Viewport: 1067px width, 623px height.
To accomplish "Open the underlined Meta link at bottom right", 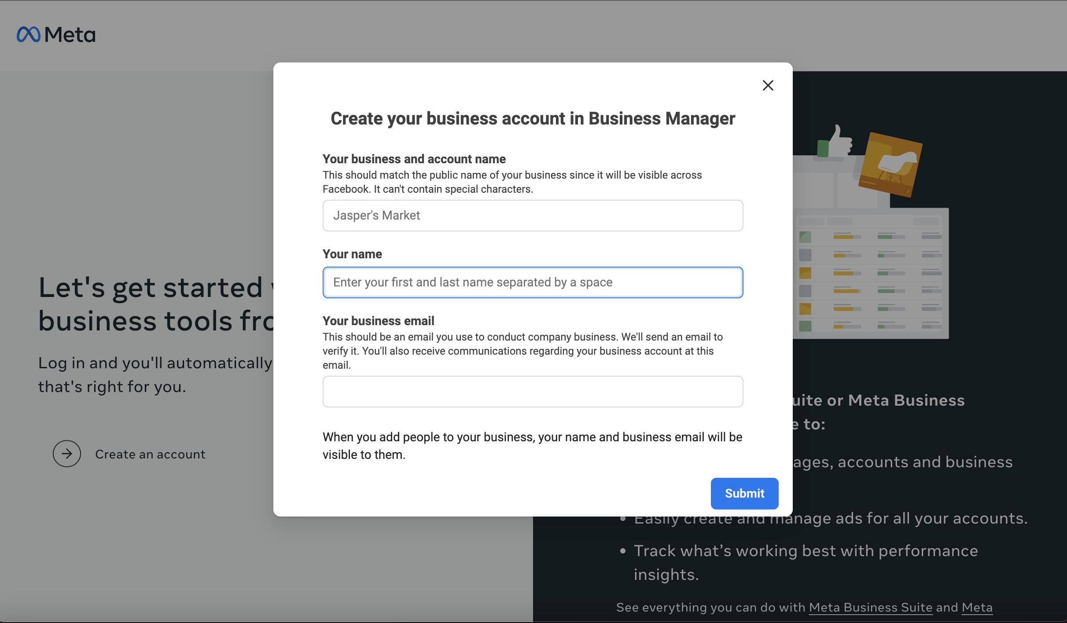I will [x=977, y=607].
